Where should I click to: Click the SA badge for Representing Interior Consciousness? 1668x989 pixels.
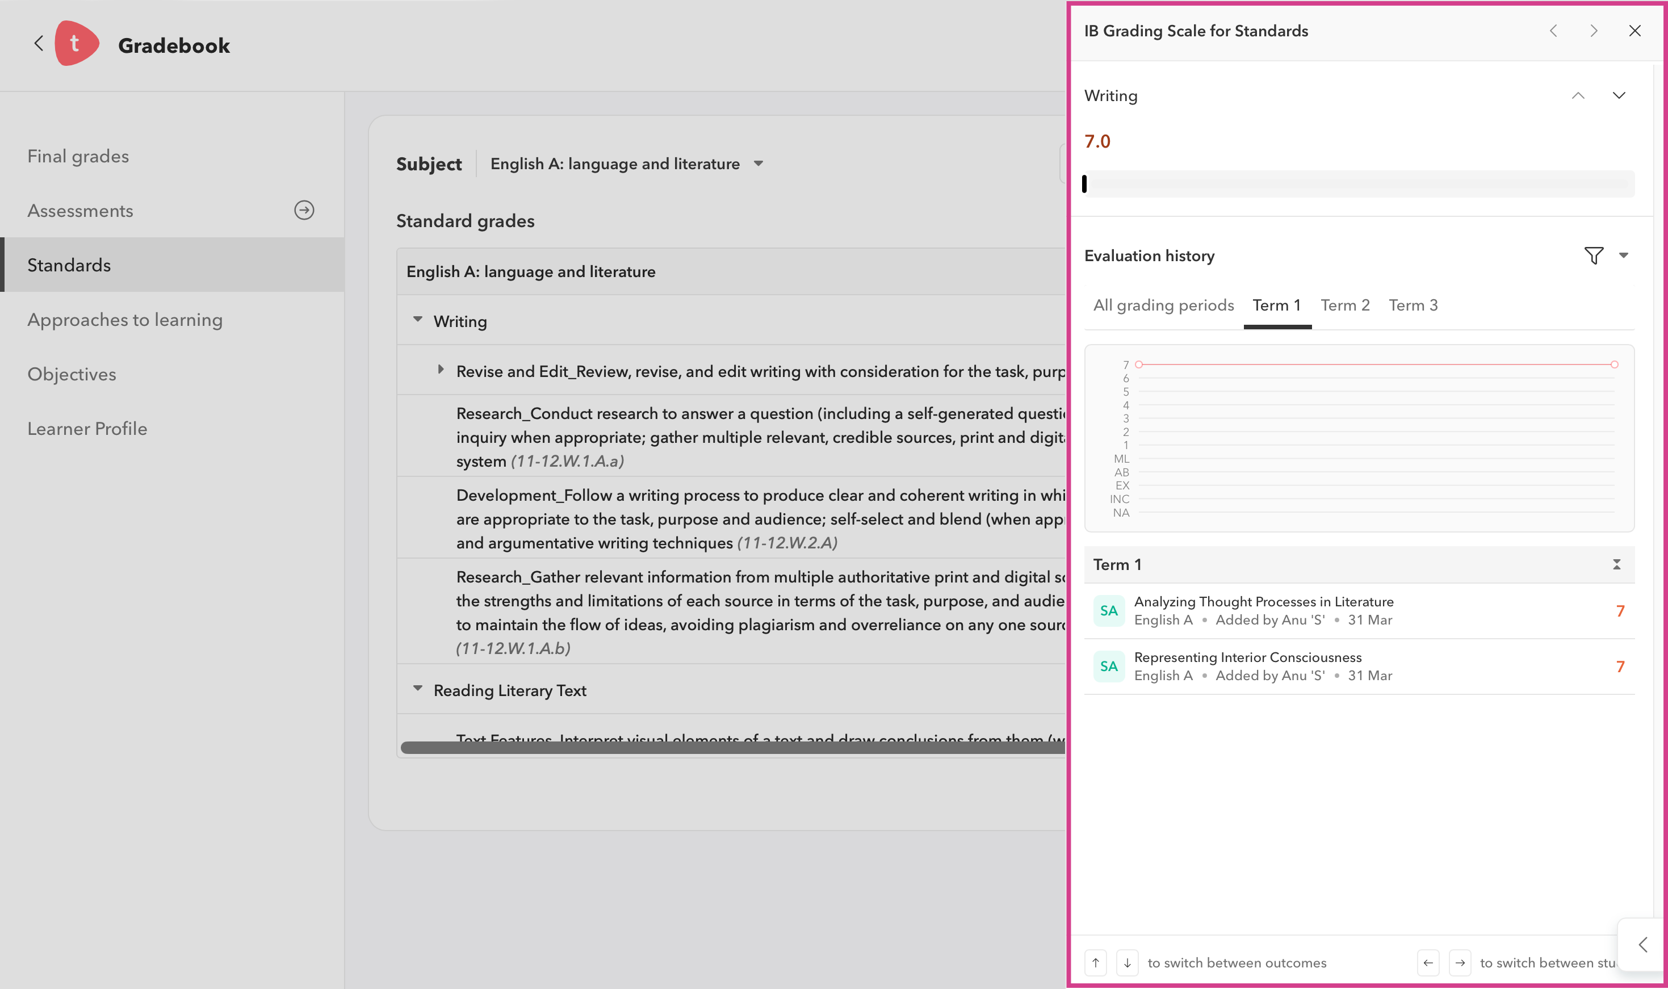click(1109, 667)
